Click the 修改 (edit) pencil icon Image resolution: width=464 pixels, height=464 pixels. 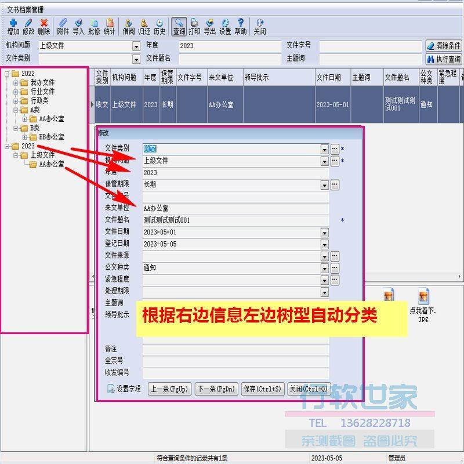pyautogui.click(x=28, y=27)
